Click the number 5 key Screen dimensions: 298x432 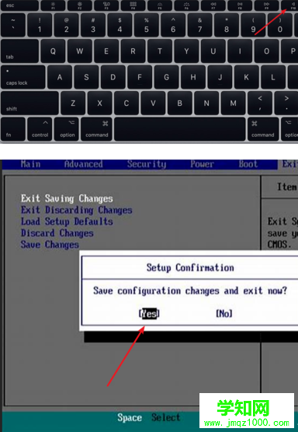147,25
